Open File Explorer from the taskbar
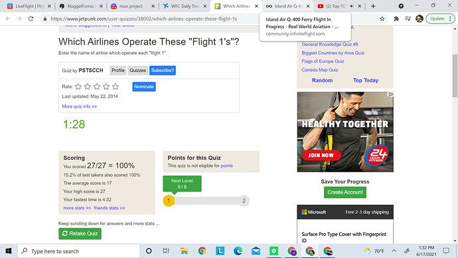 click(184, 251)
